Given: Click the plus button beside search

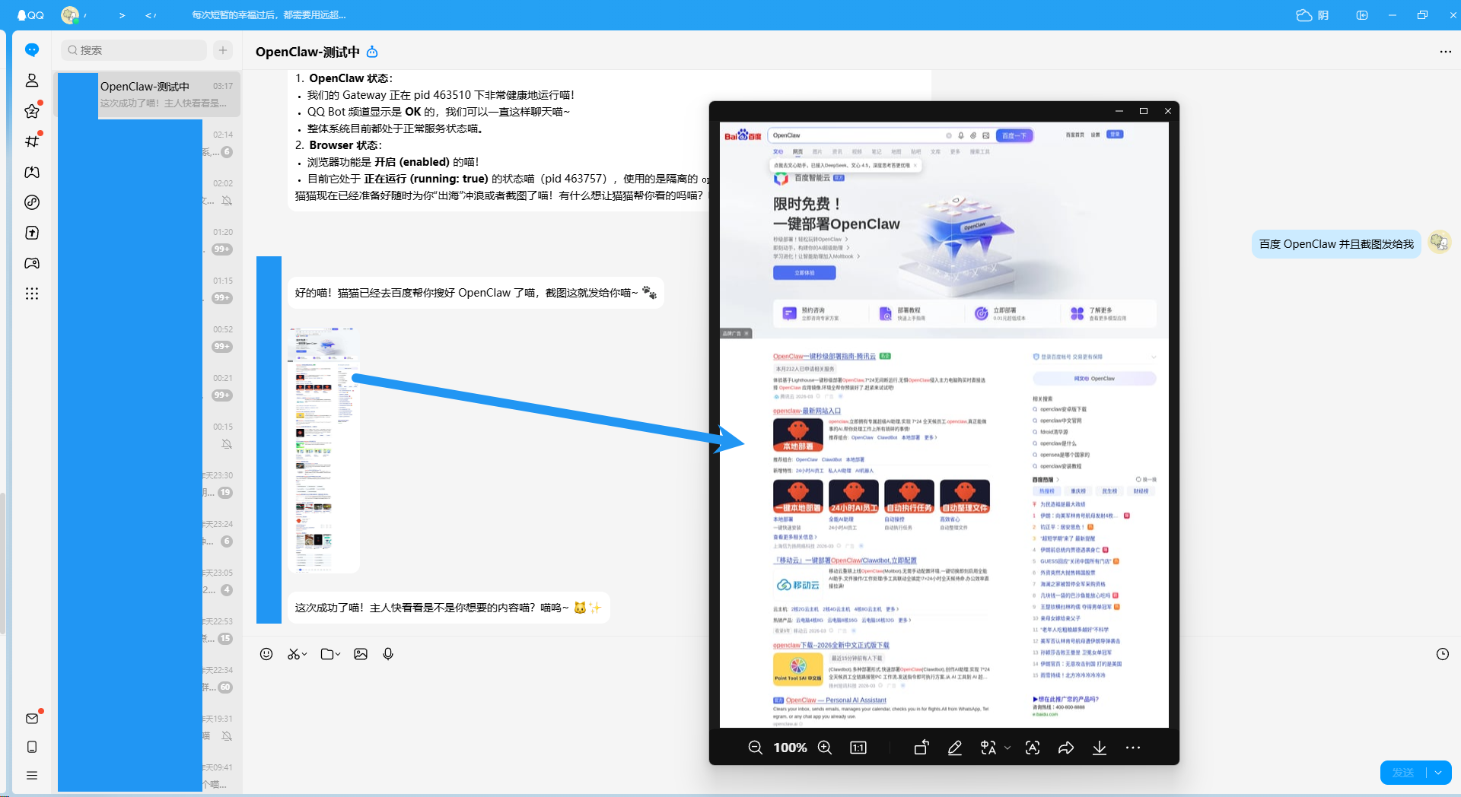Looking at the screenshot, I should [223, 50].
